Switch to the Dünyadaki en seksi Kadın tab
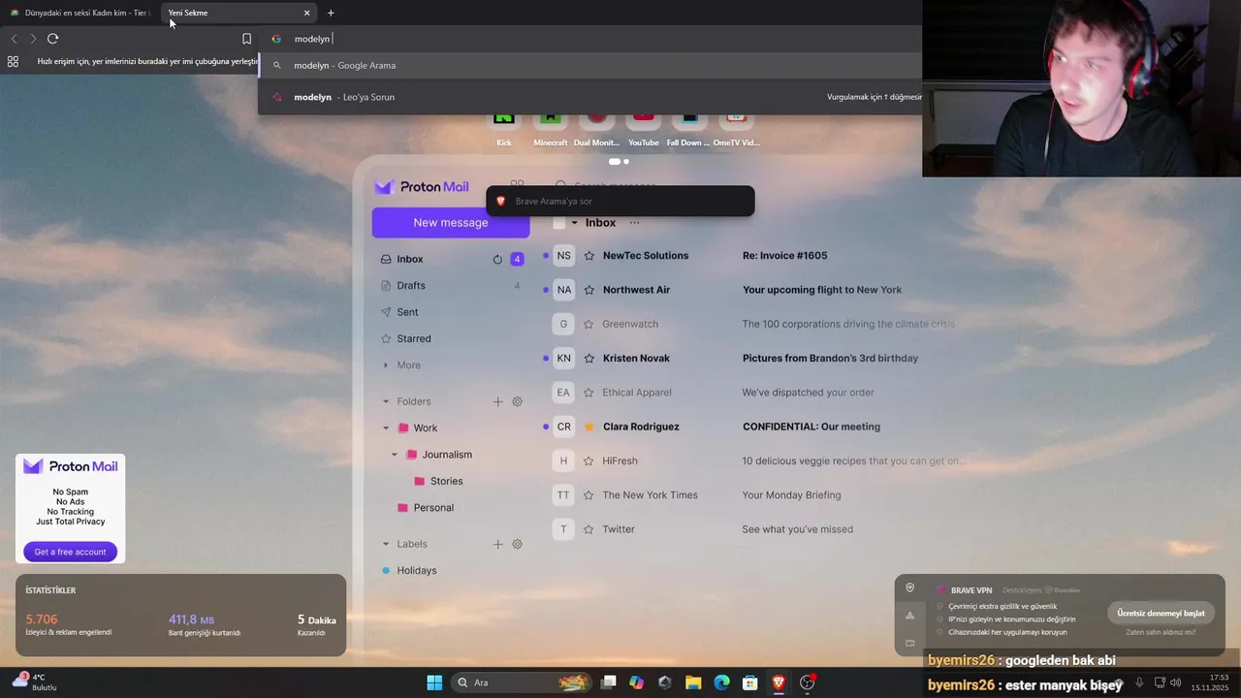 click(80, 13)
